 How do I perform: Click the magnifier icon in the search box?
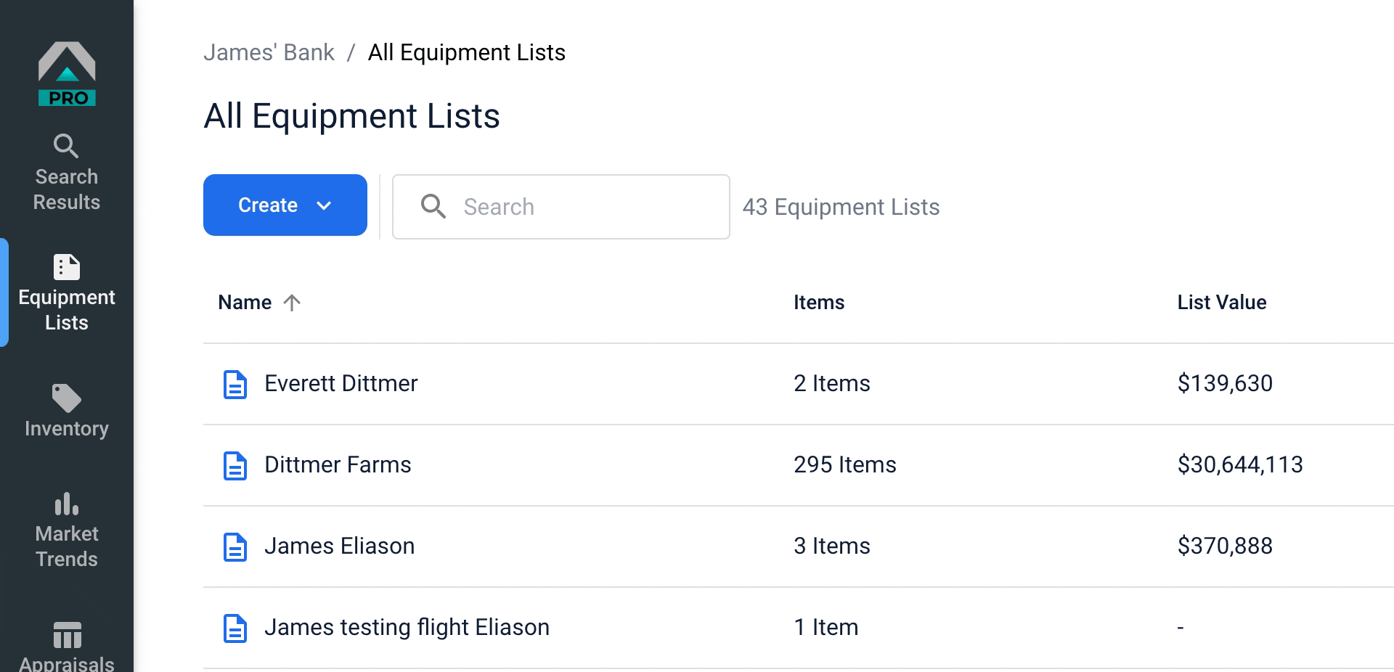click(433, 206)
